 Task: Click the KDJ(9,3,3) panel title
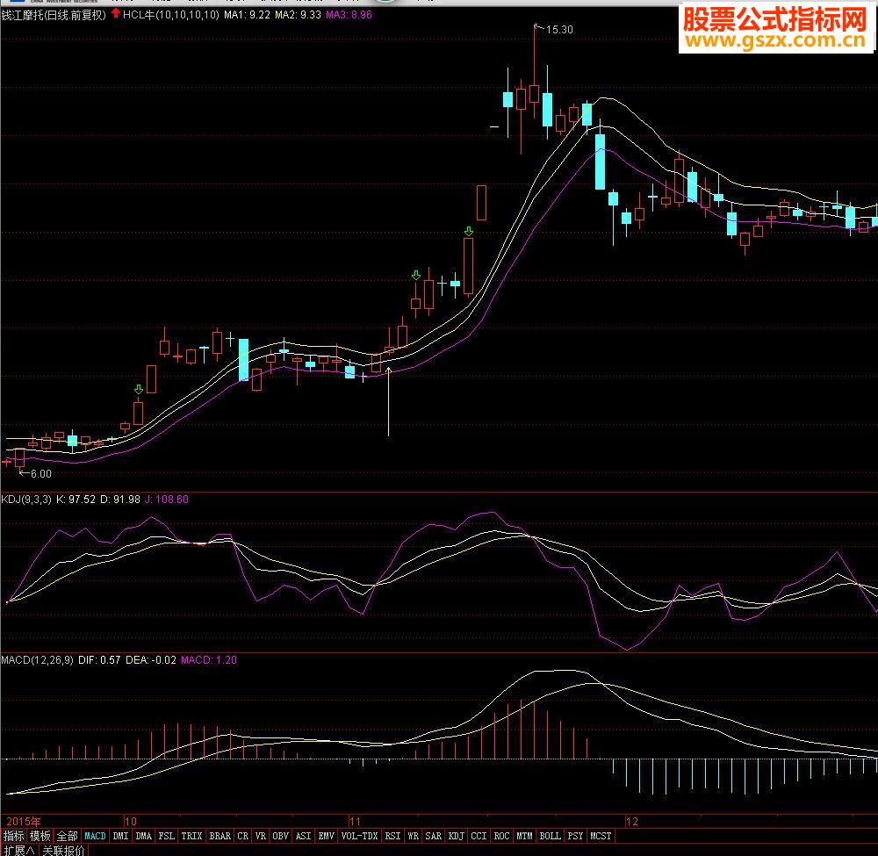pos(26,499)
